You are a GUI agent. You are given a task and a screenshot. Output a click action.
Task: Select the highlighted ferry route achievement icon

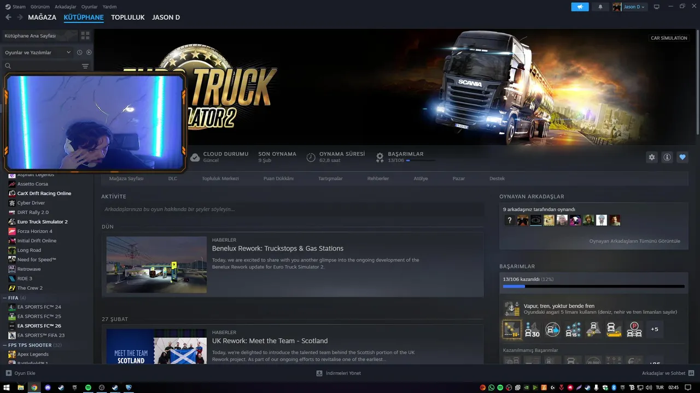click(512, 329)
